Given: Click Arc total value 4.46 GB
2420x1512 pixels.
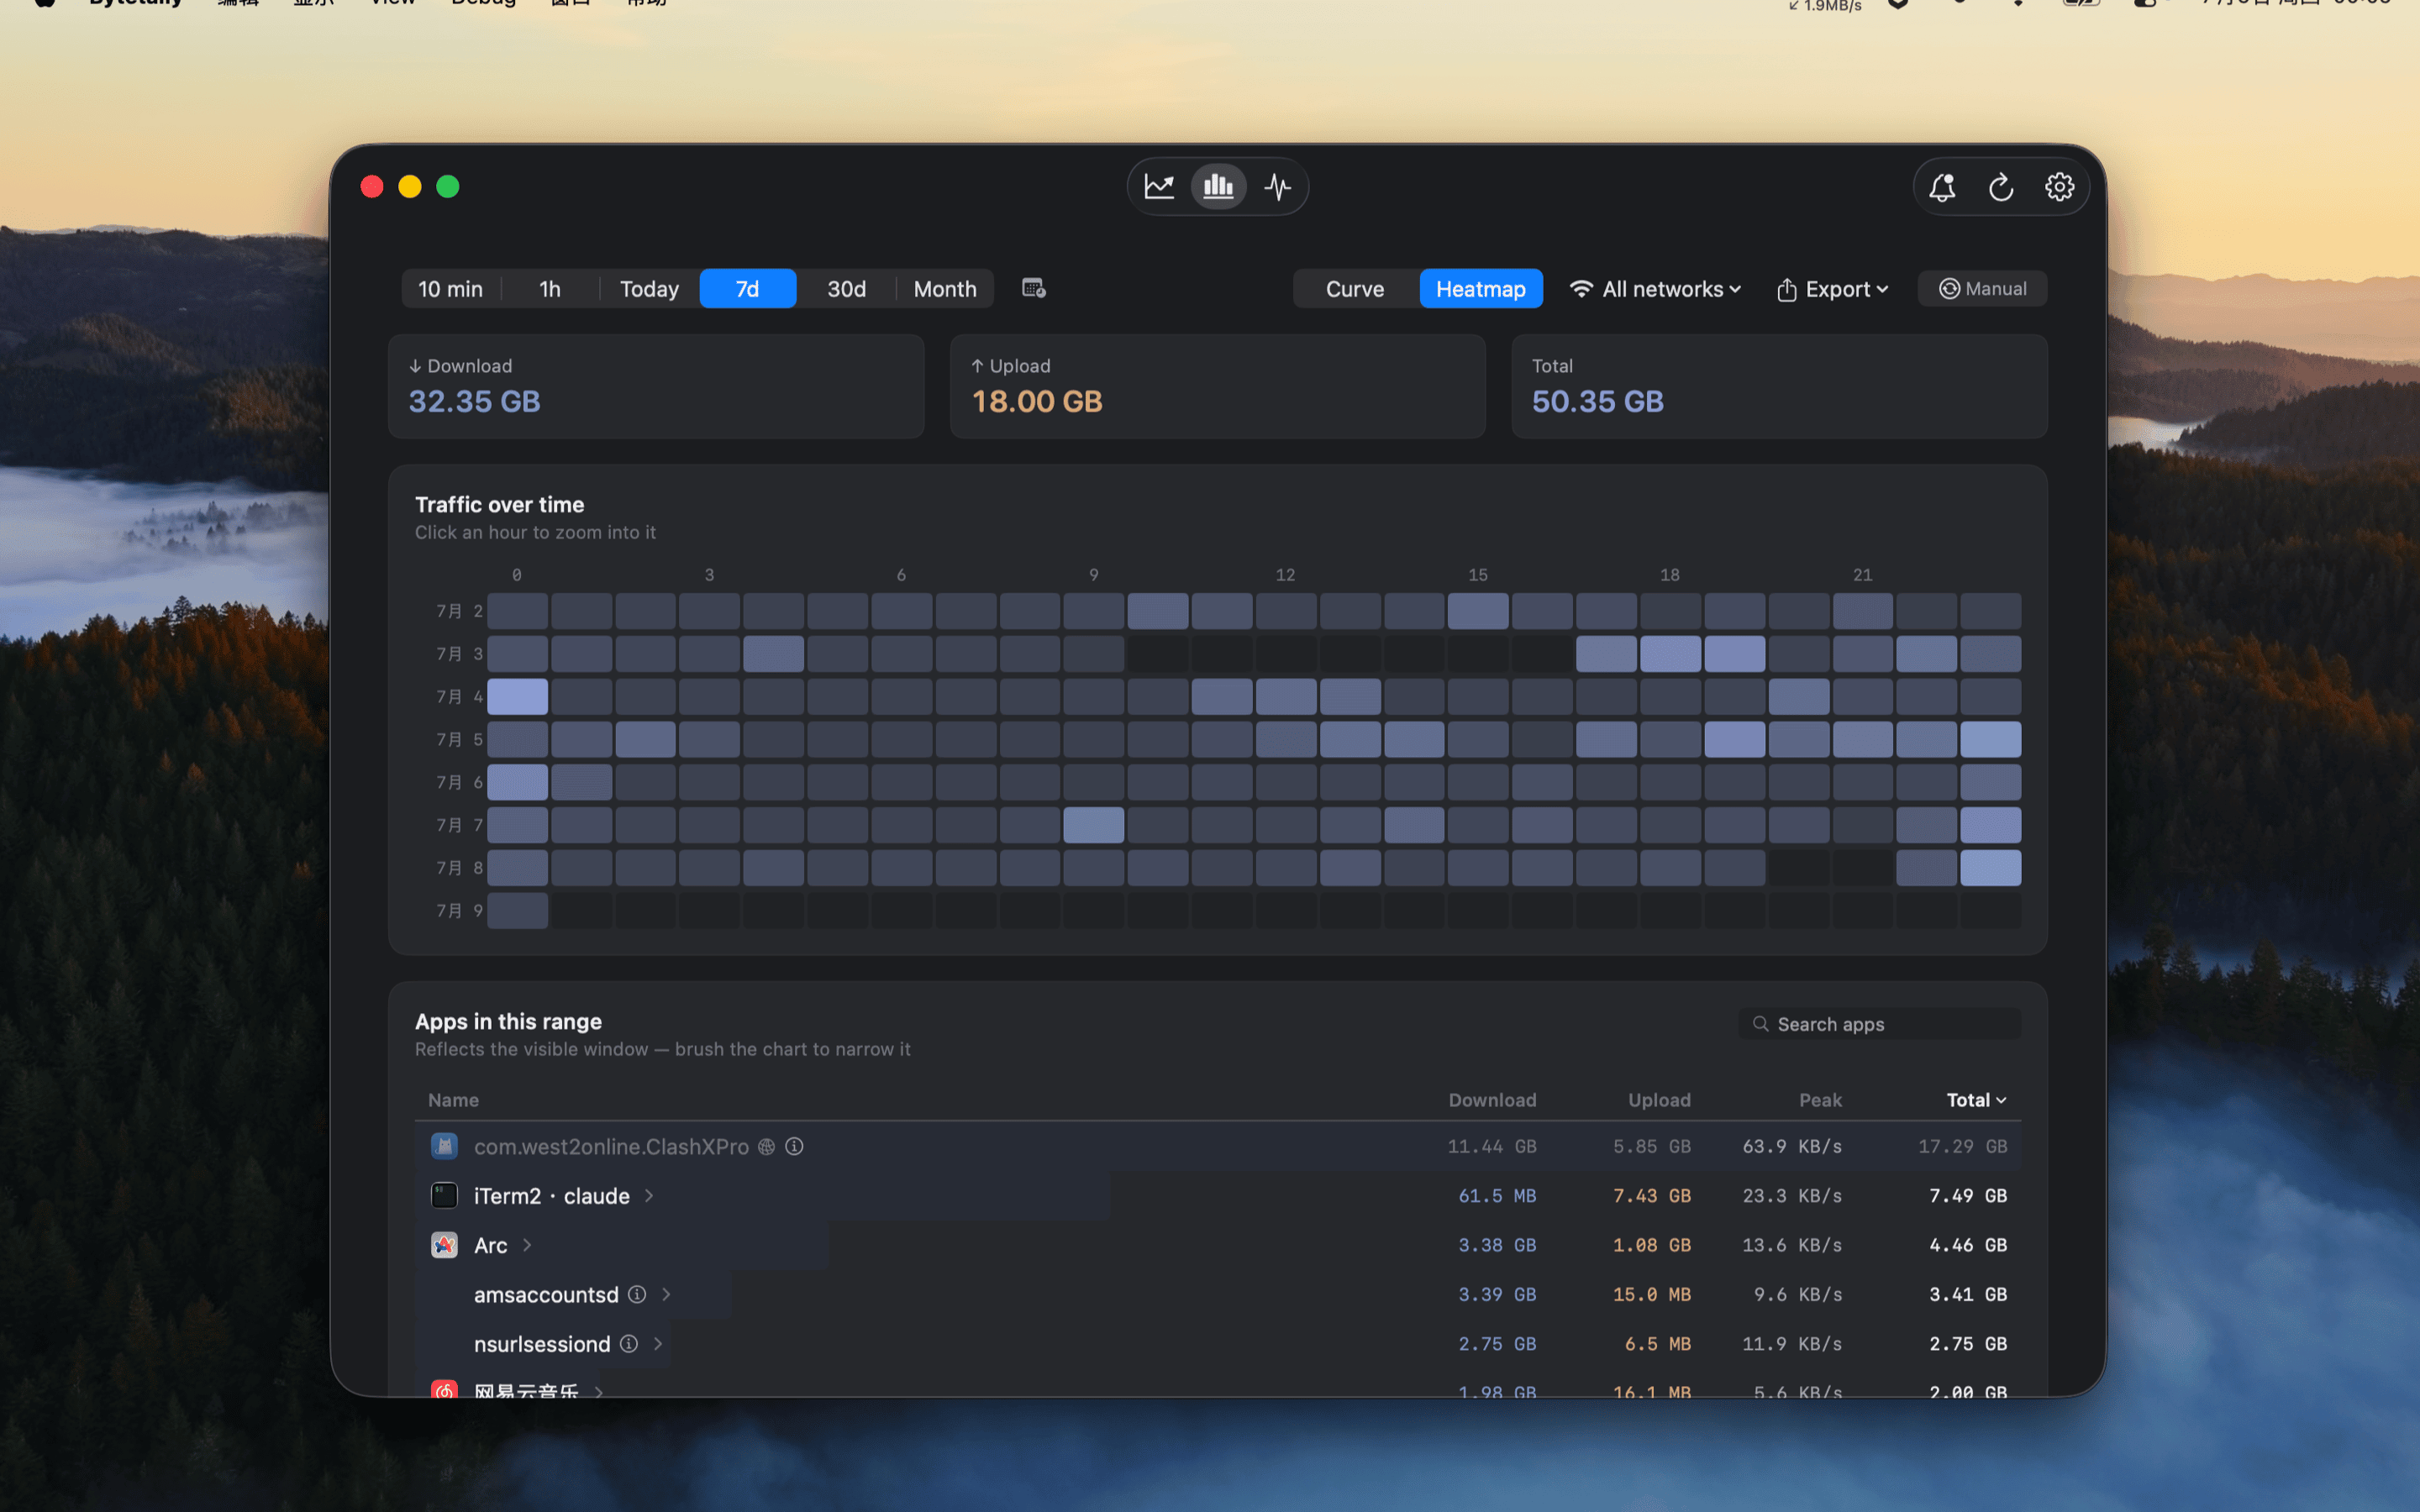Looking at the screenshot, I should pyautogui.click(x=1967, y=1245).
